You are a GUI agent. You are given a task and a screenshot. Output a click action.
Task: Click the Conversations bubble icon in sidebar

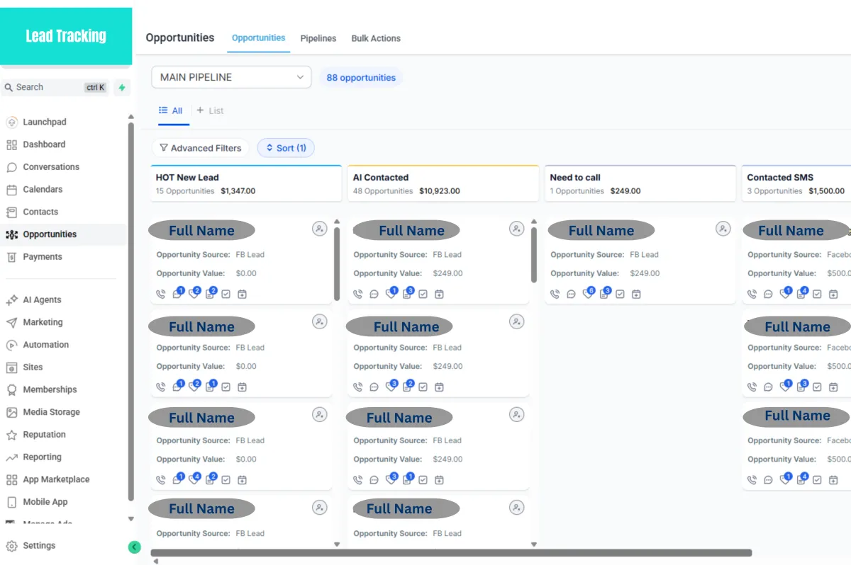coord(11,167)
